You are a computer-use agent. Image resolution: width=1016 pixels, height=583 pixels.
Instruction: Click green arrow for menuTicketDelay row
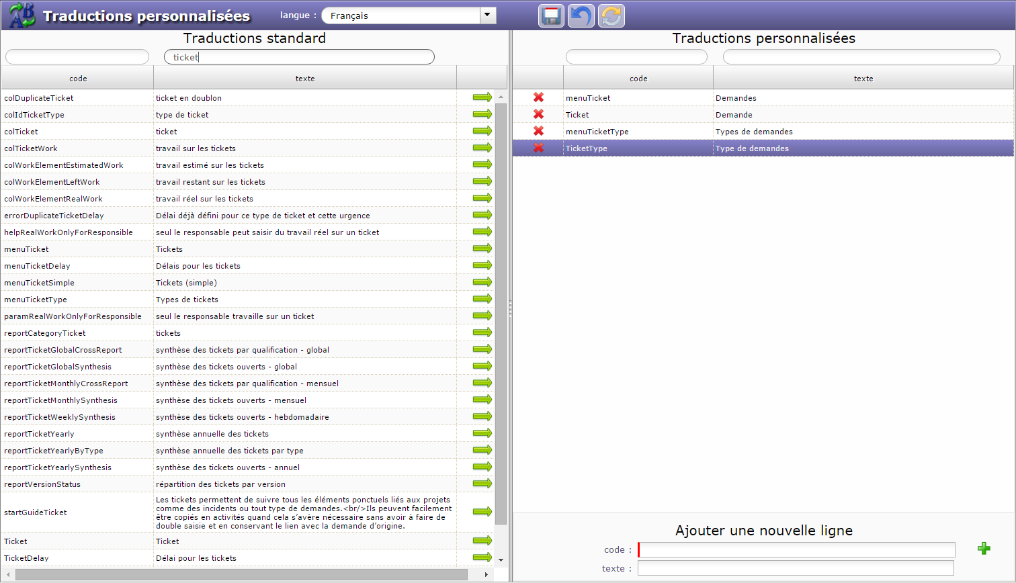(482, 265)
